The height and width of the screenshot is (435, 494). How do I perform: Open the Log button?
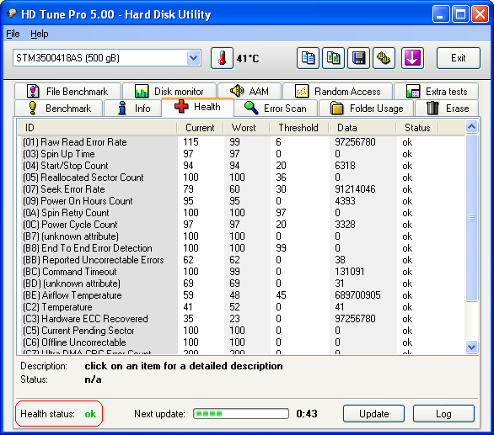pos(443,414)
